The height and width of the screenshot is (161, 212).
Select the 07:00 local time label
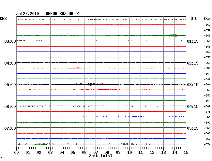(x=10, y=128)
